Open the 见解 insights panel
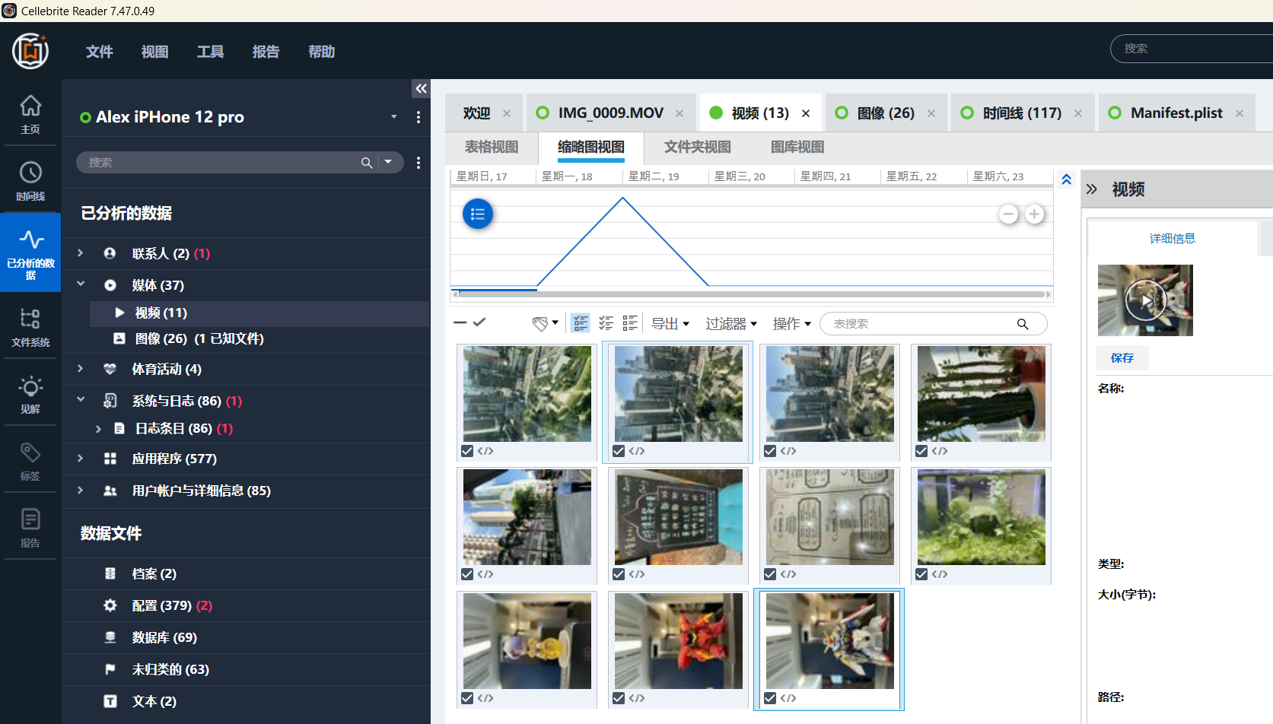Image resolution: width=1273 pixels, height=724 pixels. tap(30, 393)
